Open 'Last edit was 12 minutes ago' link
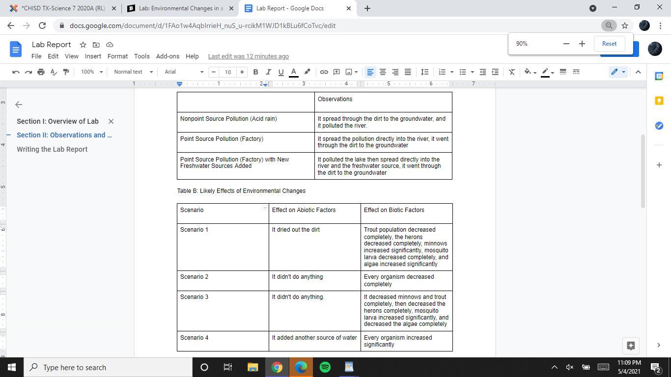The width and height of the screenshot is (671, 377). click(248, 56)
